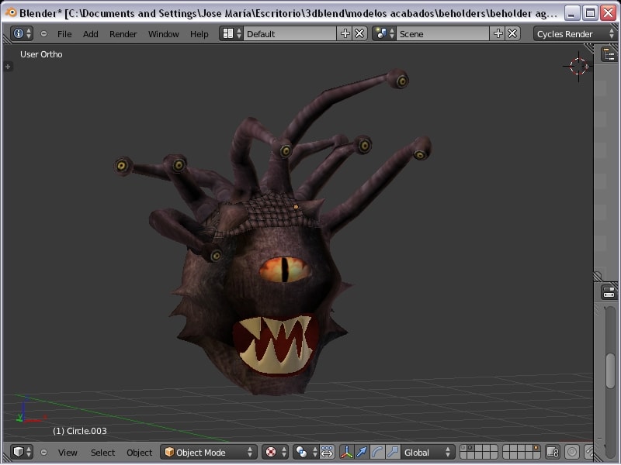
Task: Open the Object Mode dropdown
Action: coord(209,452)
